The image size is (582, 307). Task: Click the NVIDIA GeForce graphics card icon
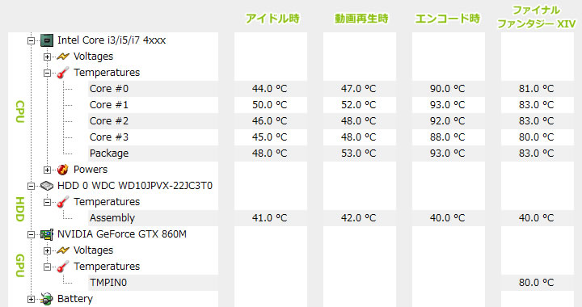pyautogui.click(x=47, y=234)
